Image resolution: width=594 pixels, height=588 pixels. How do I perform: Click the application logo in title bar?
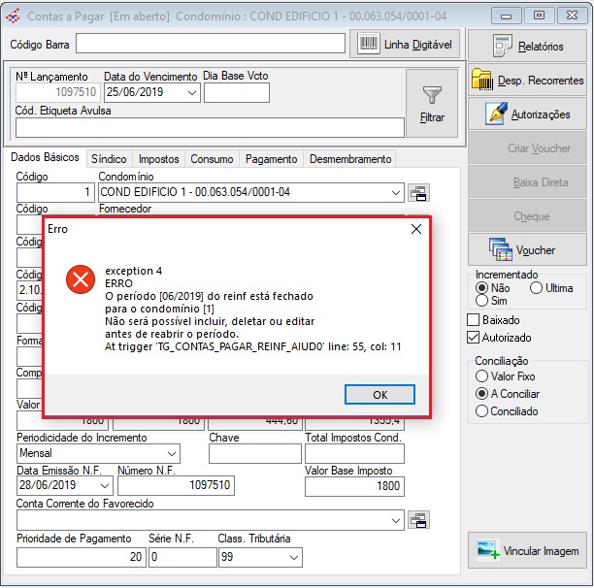tap(14, 16)
